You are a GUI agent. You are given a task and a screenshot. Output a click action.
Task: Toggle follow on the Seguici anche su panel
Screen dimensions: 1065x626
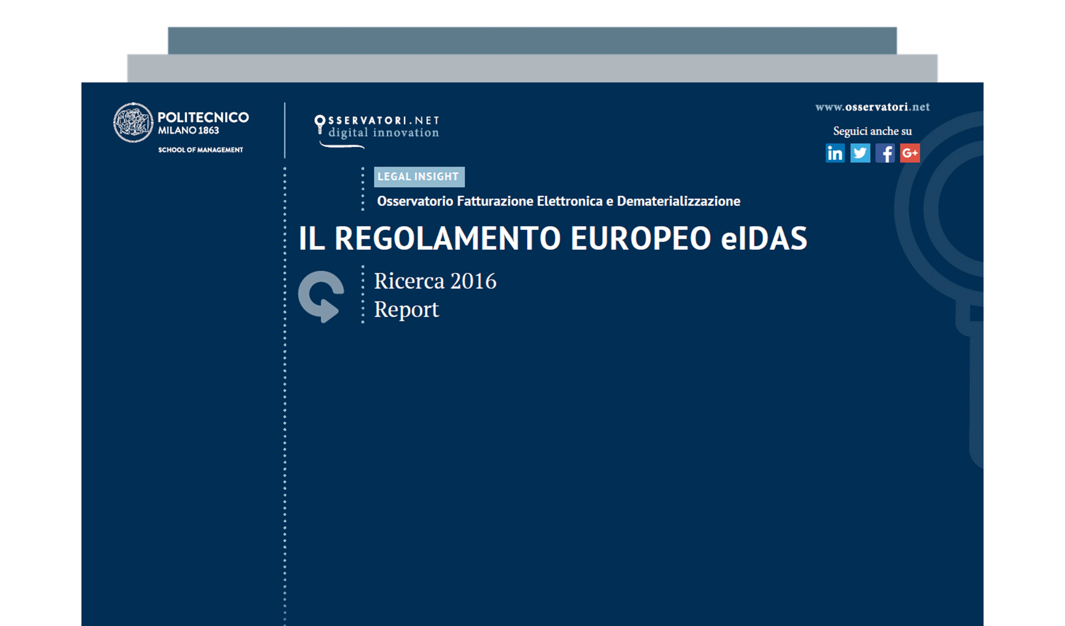(x=872, y=131)
